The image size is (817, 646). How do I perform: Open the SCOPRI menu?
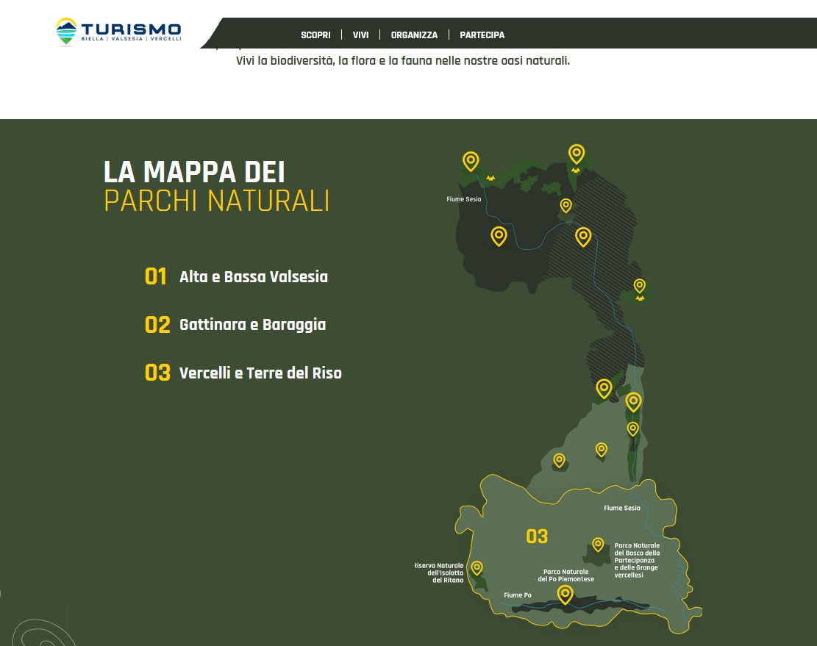[315, 35]
